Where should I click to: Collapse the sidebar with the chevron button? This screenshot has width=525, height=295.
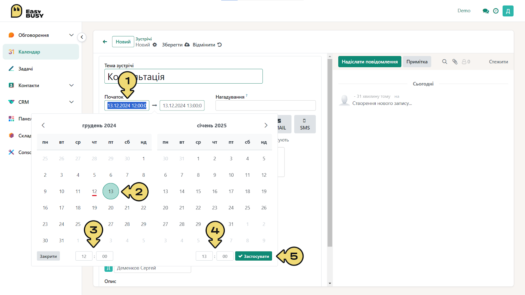point(82,37)
